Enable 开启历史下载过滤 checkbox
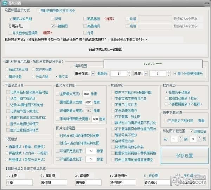 click(x=166, y=121)
